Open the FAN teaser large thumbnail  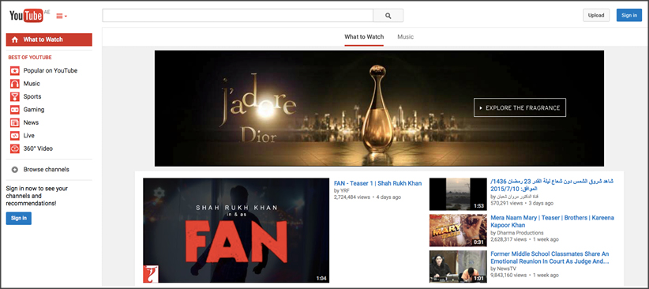click(236, 231)
